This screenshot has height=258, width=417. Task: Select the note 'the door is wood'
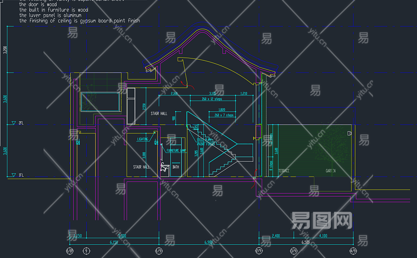pos(38,4)
